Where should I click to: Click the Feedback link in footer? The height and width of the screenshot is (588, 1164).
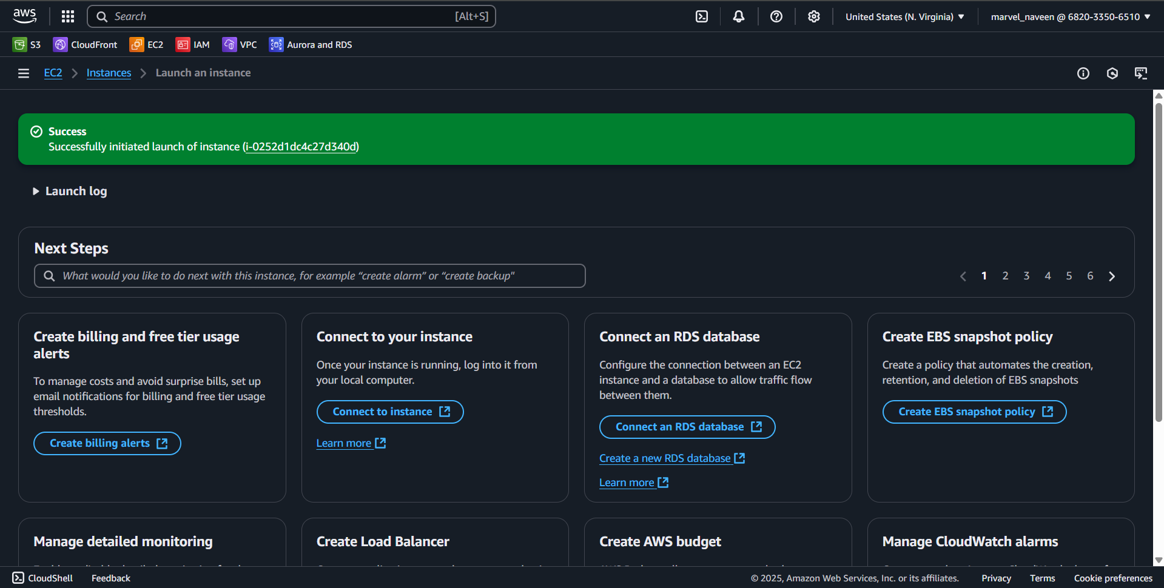pyautogui.click(x=111, y=578)
